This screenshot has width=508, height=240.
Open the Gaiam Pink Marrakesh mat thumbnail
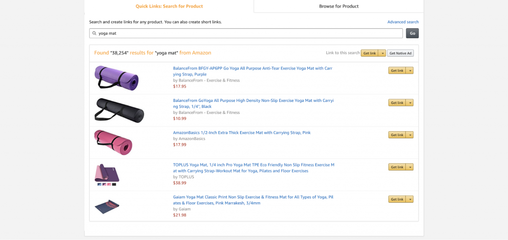tap(107, 205)
